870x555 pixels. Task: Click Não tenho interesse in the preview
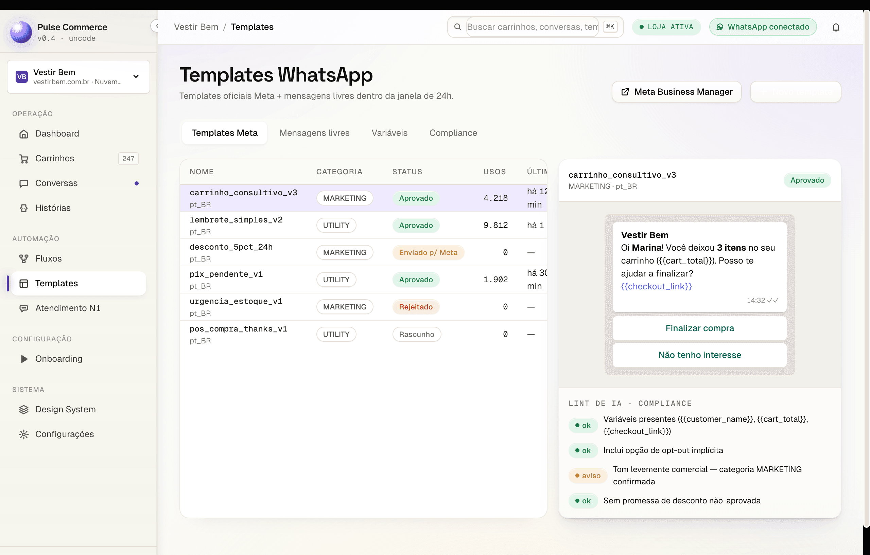click(x=699, y=355)
